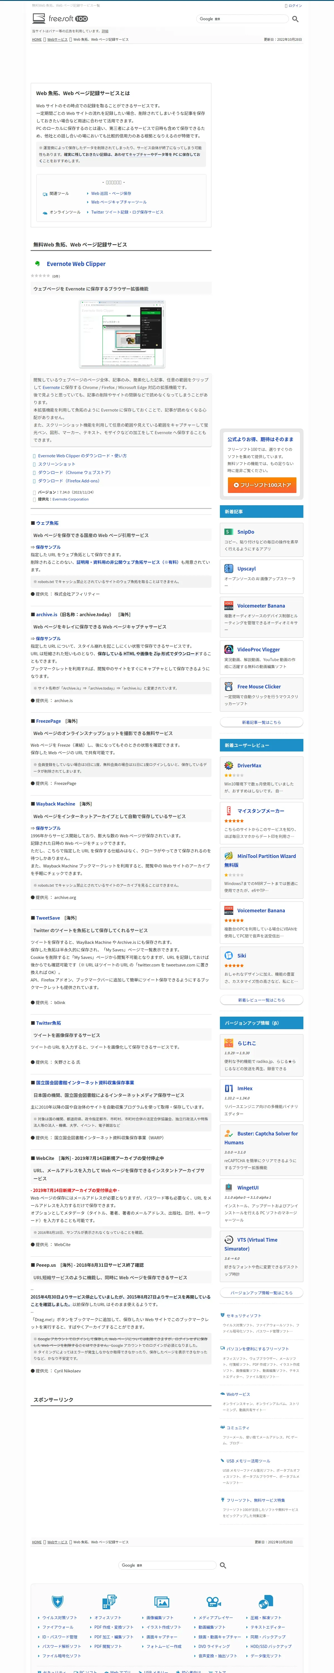Click the 新着レビュー一覧はこちら button
Image resolution: width=334 pixels, height=1673 pixels.
click(x=261, y=1000)
